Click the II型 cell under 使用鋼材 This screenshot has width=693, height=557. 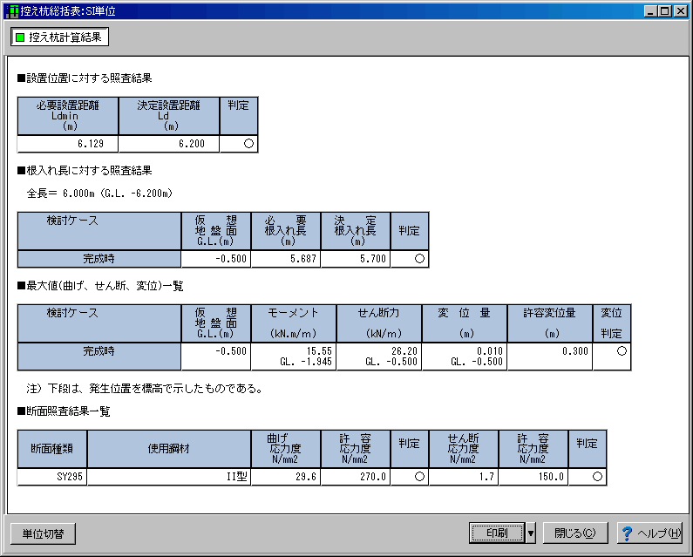(169, 477)
